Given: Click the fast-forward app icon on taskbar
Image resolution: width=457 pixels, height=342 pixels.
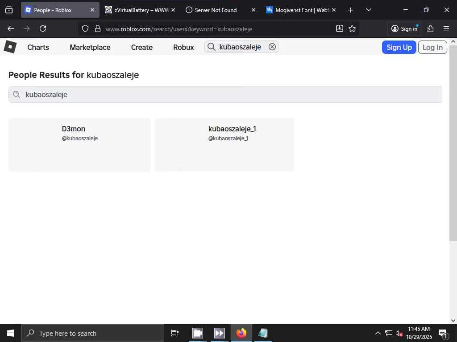Looking at the screenshot, I should click(220, 333).
